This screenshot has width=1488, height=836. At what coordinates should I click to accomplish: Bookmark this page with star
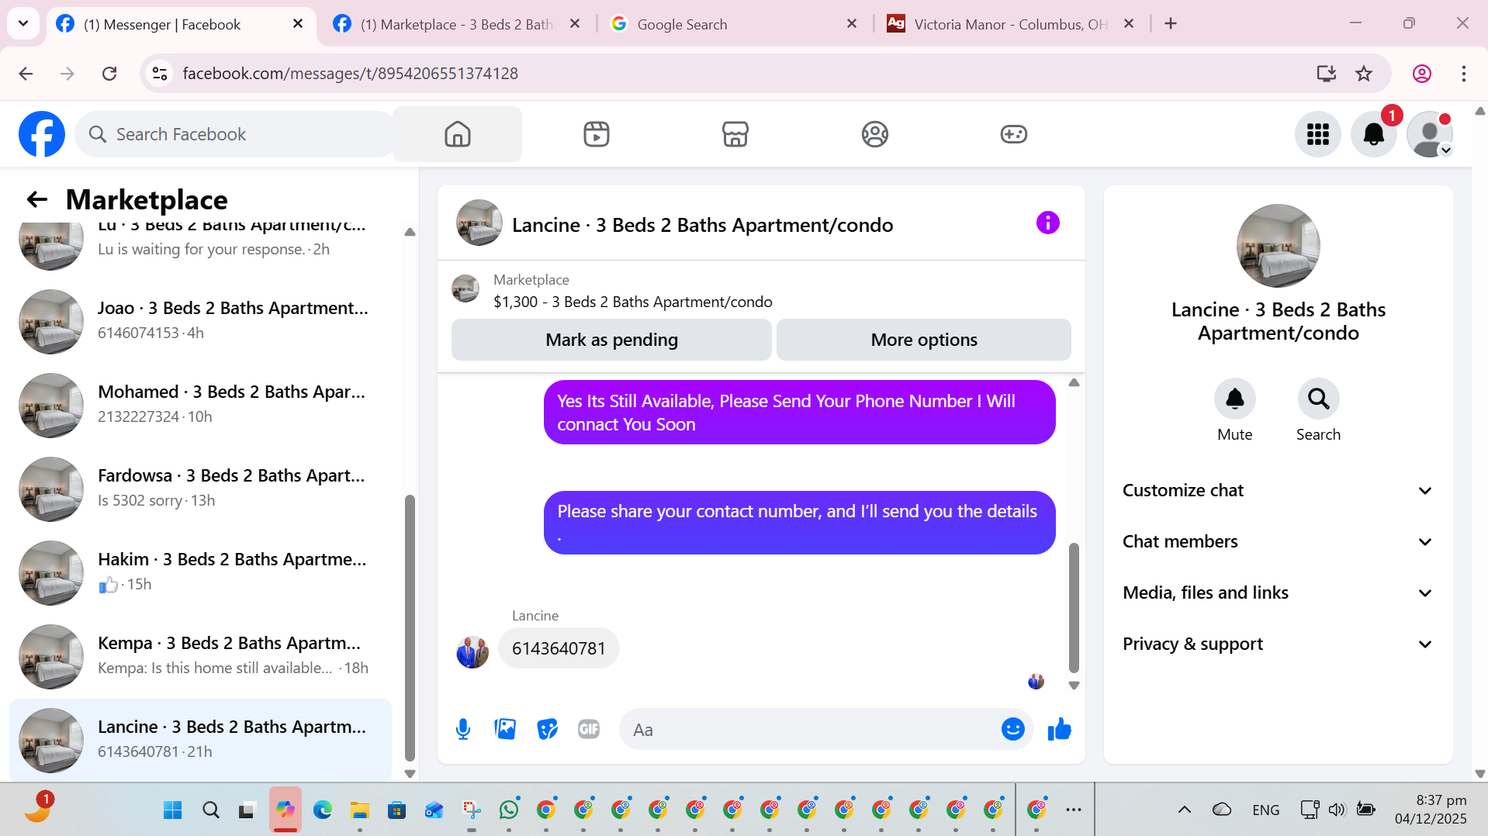pyautogui.click(x=1364, y=74)
